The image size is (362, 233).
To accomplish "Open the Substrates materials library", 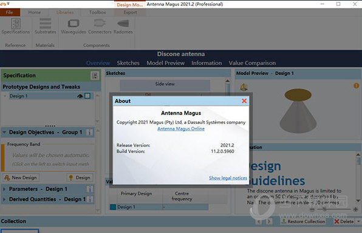I will point(45,26).
